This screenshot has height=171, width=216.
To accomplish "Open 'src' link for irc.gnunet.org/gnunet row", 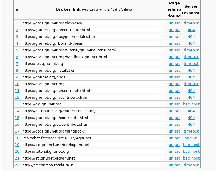I will point(178,158).
